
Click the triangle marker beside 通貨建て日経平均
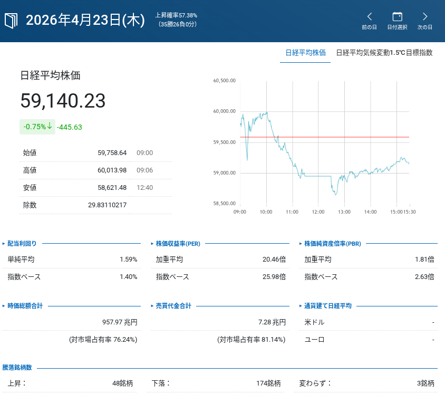[x=301, y=306]
